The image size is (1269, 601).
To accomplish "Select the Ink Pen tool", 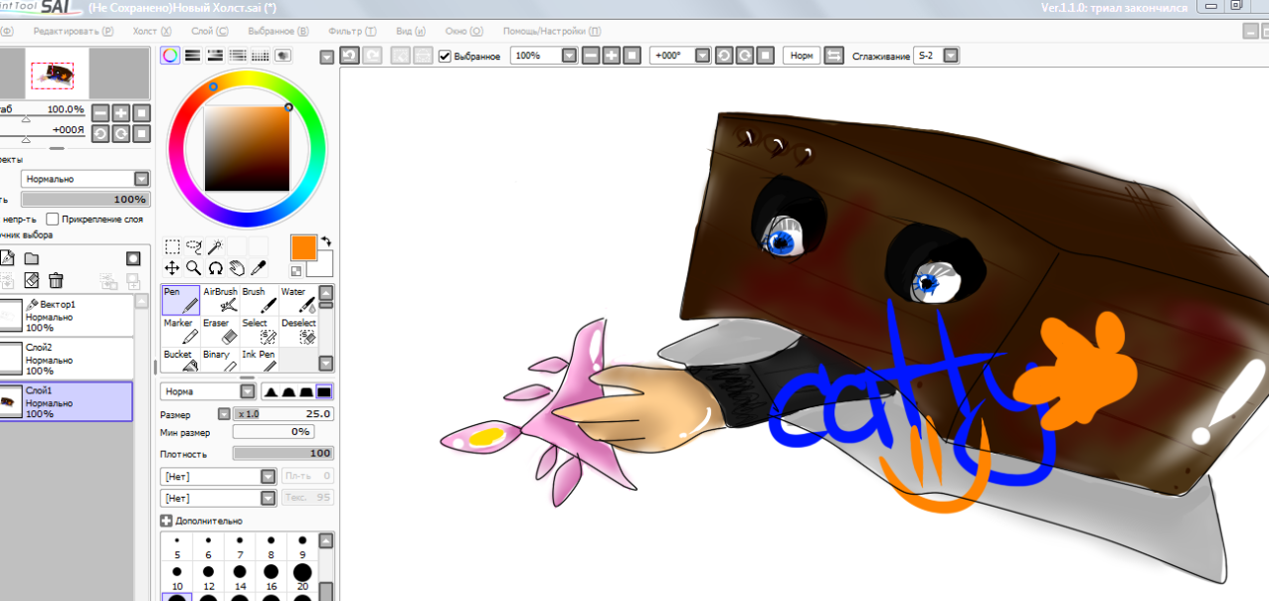I will click(260, 360).
